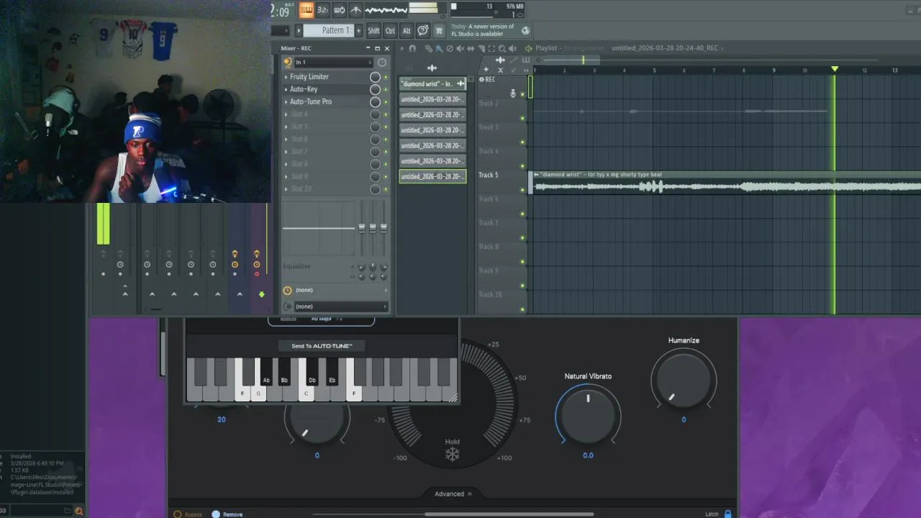Select the Remove radio button

(x=216, y=514)
